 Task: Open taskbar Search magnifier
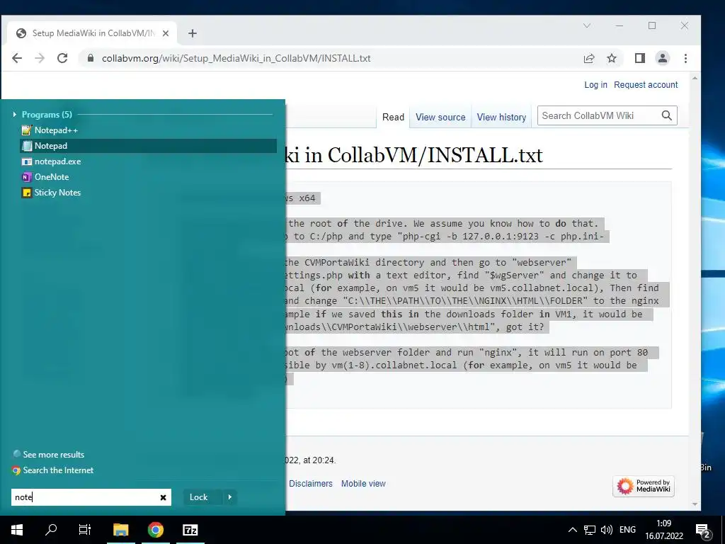(x=51, y=530)
